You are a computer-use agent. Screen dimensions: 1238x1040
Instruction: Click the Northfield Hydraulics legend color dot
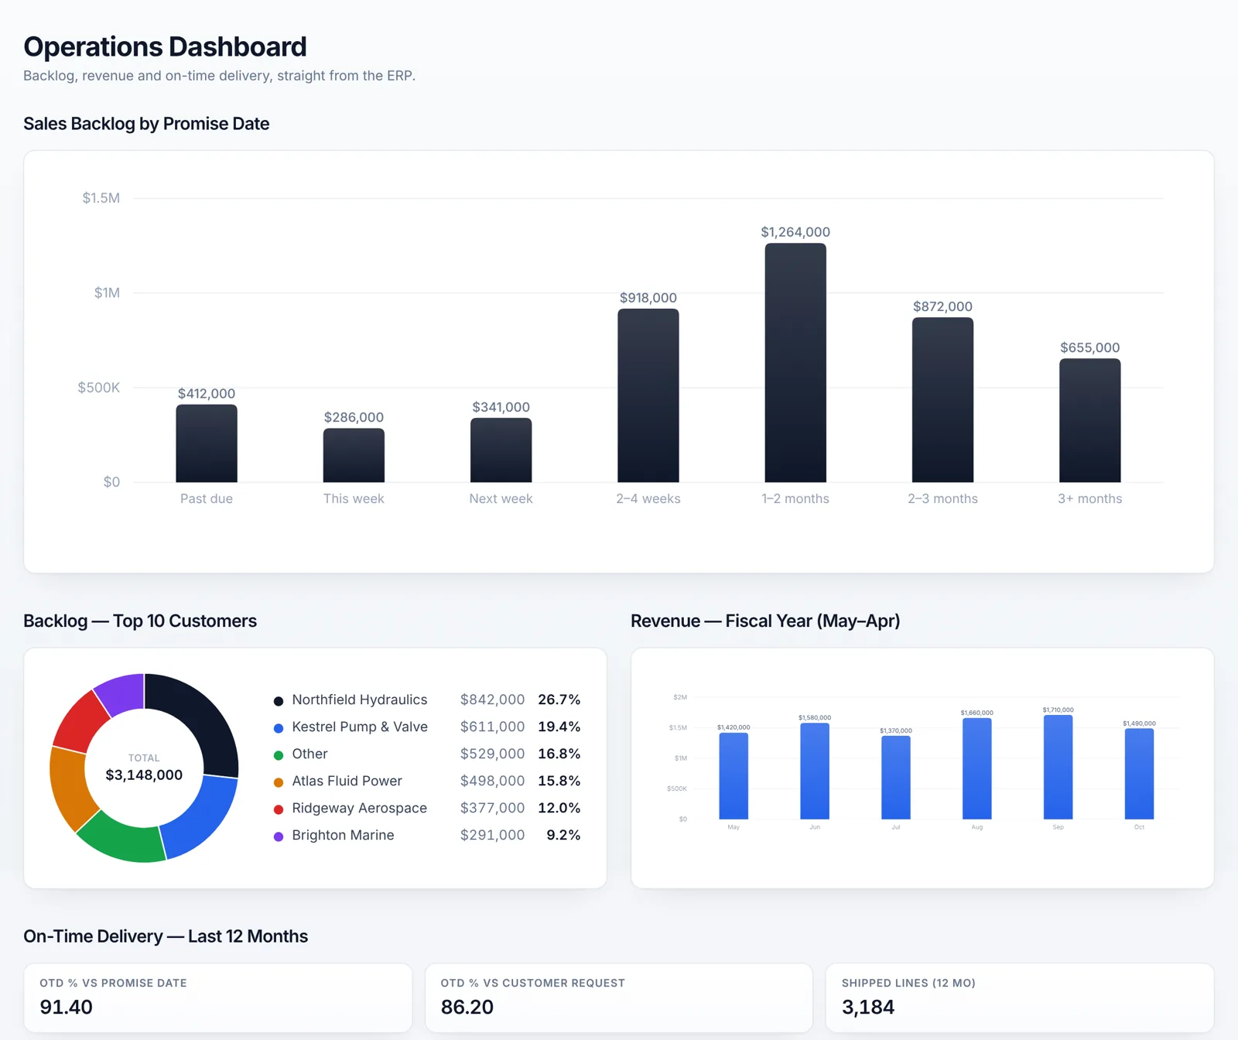point(279,701)
